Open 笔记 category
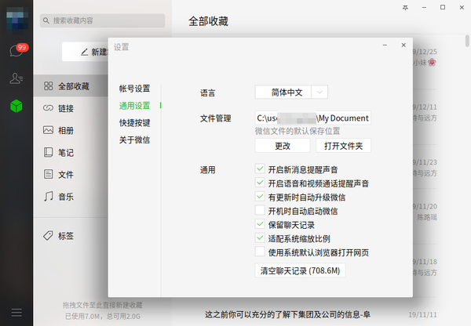Viewport: 471px width, 326px height. click(71, 152)
